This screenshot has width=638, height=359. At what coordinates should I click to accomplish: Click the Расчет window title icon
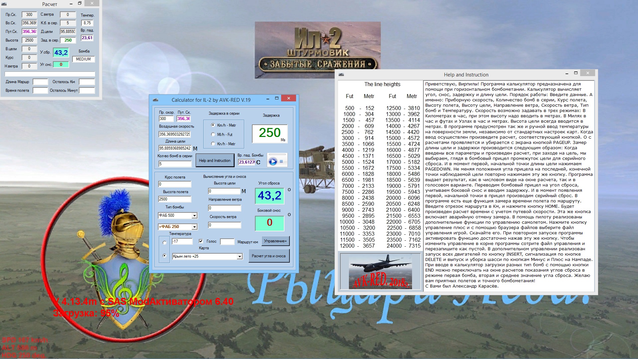point(5,4)
